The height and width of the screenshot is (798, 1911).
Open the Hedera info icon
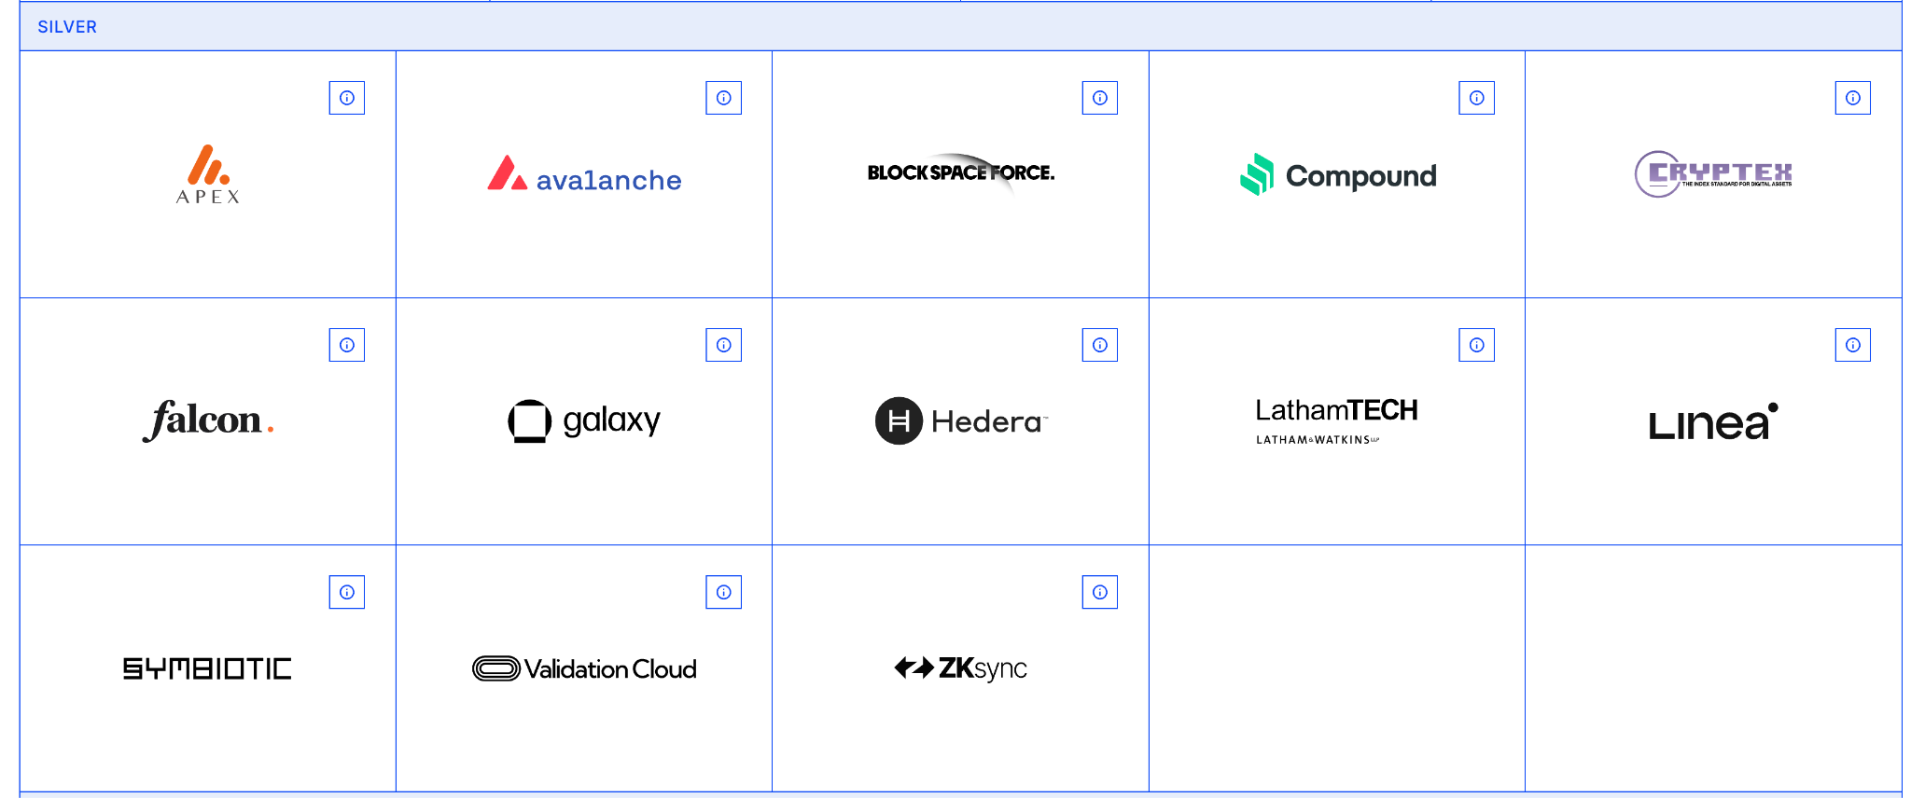tap(1100, 345)
